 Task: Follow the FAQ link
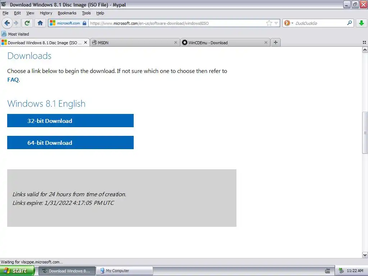13,79
